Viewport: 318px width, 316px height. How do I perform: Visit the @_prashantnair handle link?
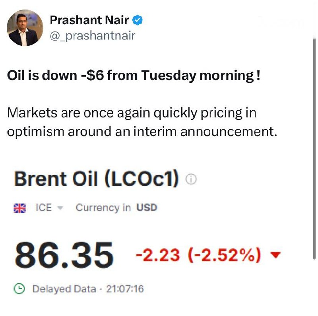coord(93,36)
